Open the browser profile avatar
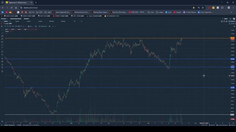Image resolution: width=236 pixels, height=132 pixels. (x=229, y=8)
